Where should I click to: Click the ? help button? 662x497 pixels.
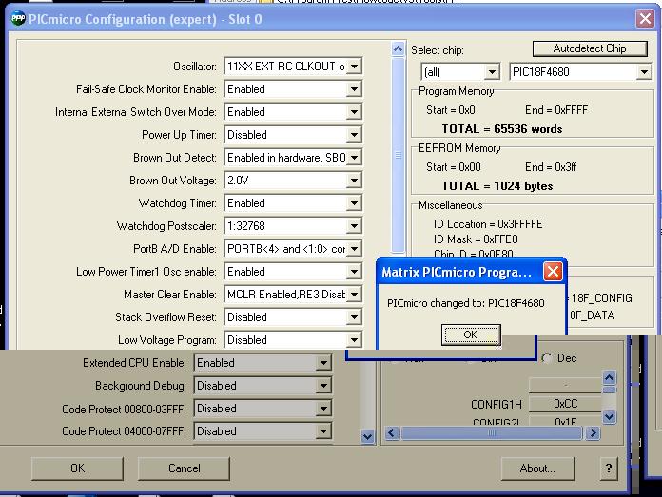(x=609, y=468)
